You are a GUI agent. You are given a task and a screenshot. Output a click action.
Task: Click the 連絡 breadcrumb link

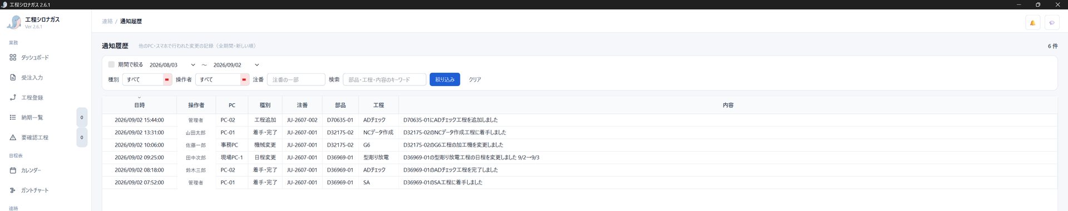pyautogui.click(x=107, y=21)
